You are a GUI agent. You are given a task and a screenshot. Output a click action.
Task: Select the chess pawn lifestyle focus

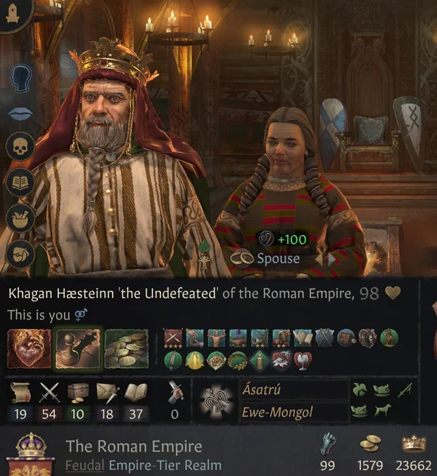coord(78,349)
